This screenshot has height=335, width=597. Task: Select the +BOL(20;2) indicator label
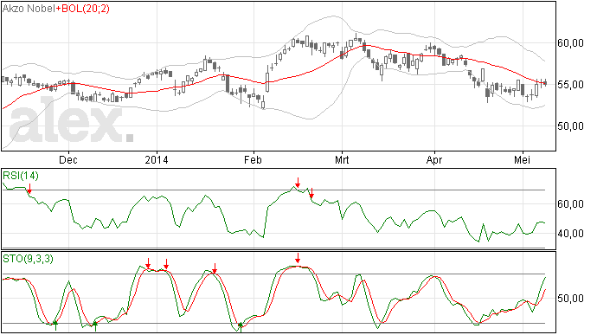[x=82, y=9]
